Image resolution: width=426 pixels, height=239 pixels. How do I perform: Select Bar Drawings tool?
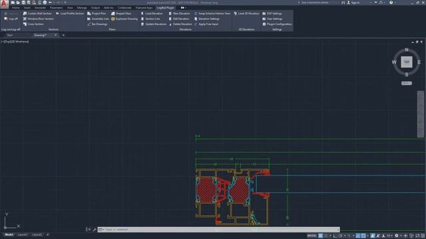click(x=97, y=24)
